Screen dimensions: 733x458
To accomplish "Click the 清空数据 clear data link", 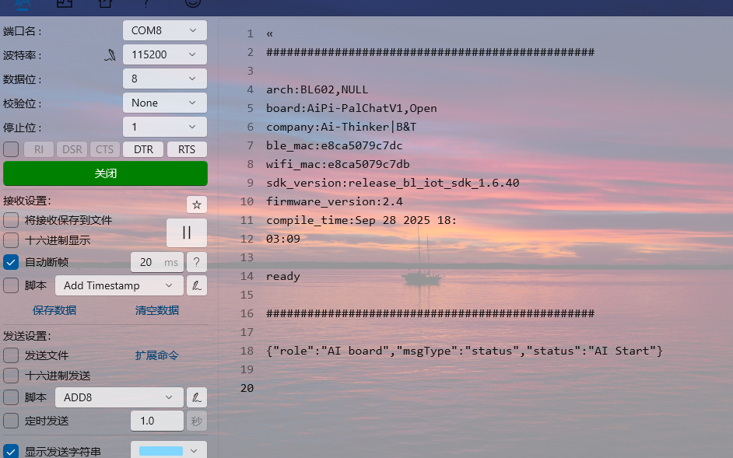I will coord(157,310).
